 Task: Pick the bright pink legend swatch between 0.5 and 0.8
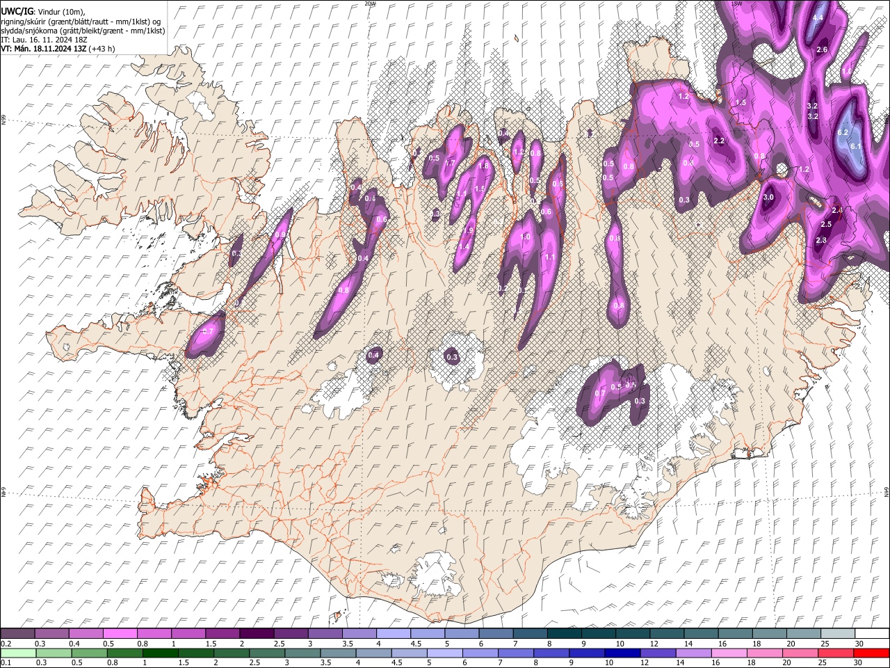point(120,634)
